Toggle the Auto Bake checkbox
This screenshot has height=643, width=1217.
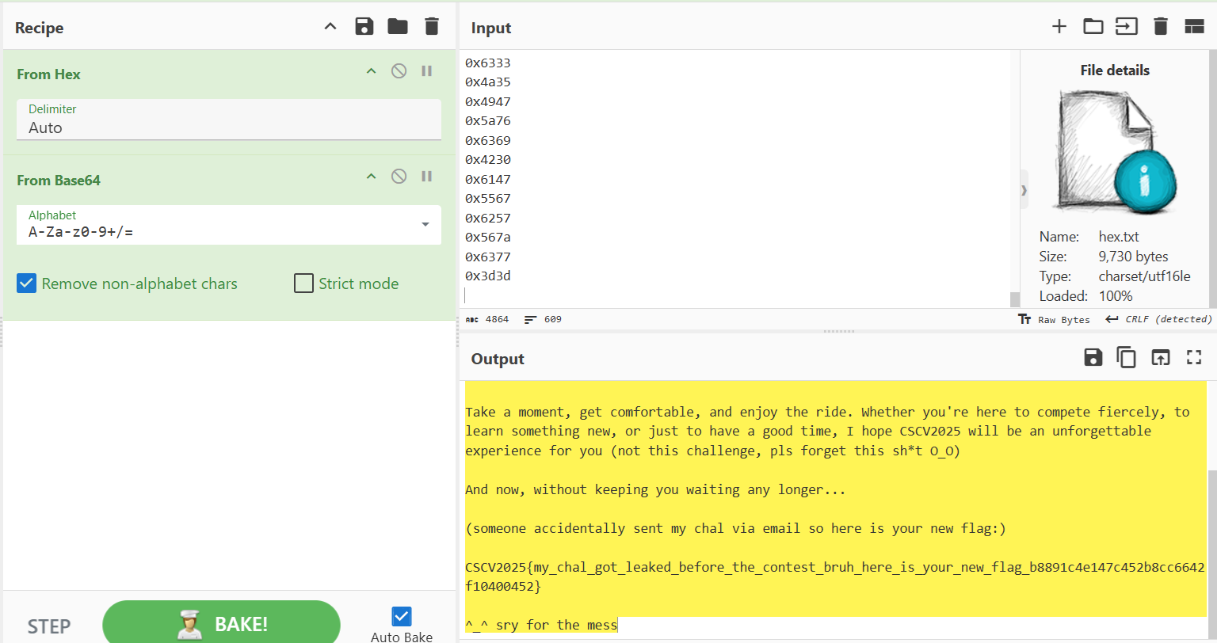(402, 616)
